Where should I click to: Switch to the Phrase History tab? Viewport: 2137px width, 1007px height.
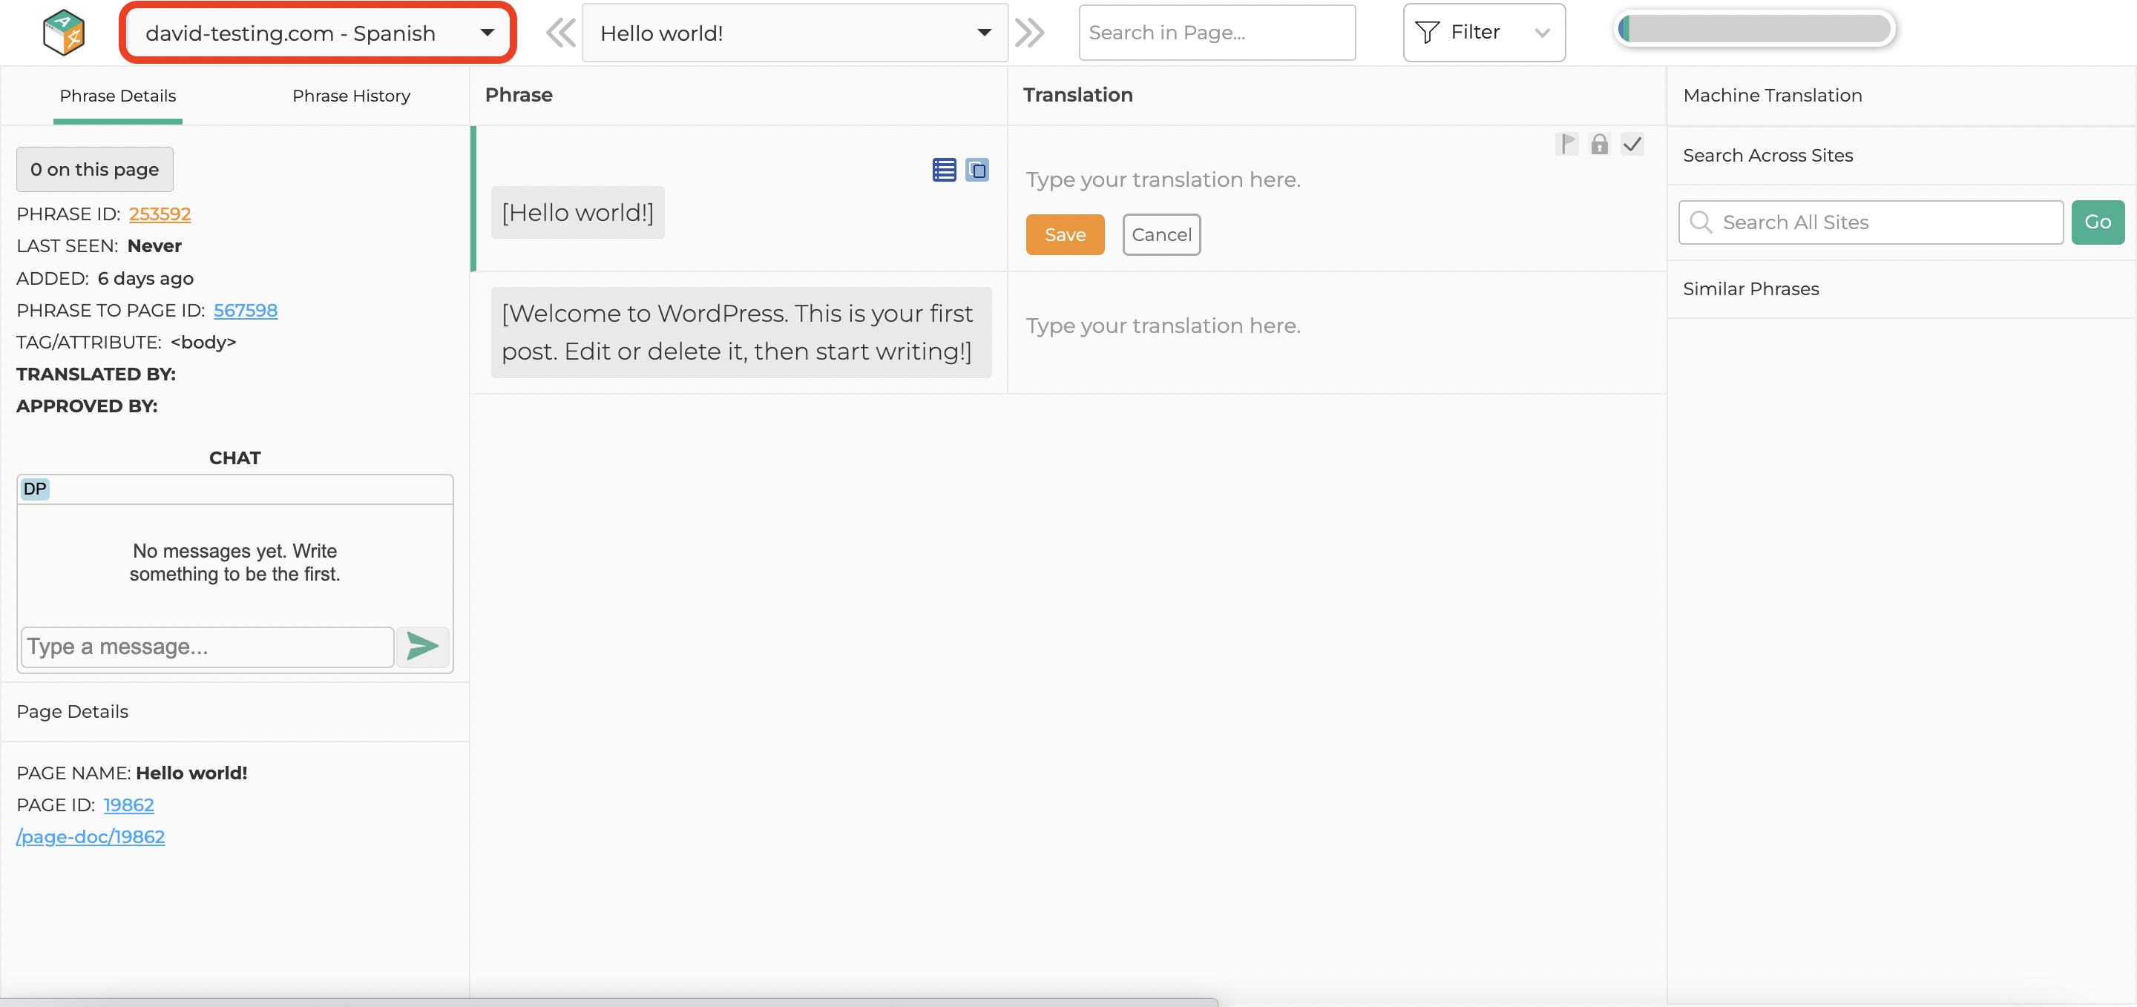pos(350,96)
